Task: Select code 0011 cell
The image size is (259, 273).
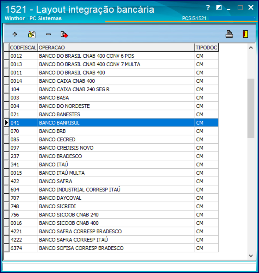Action: coord(23,73)
